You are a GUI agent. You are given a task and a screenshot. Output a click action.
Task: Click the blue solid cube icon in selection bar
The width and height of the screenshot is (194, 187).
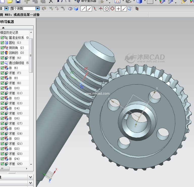point(76,9)
